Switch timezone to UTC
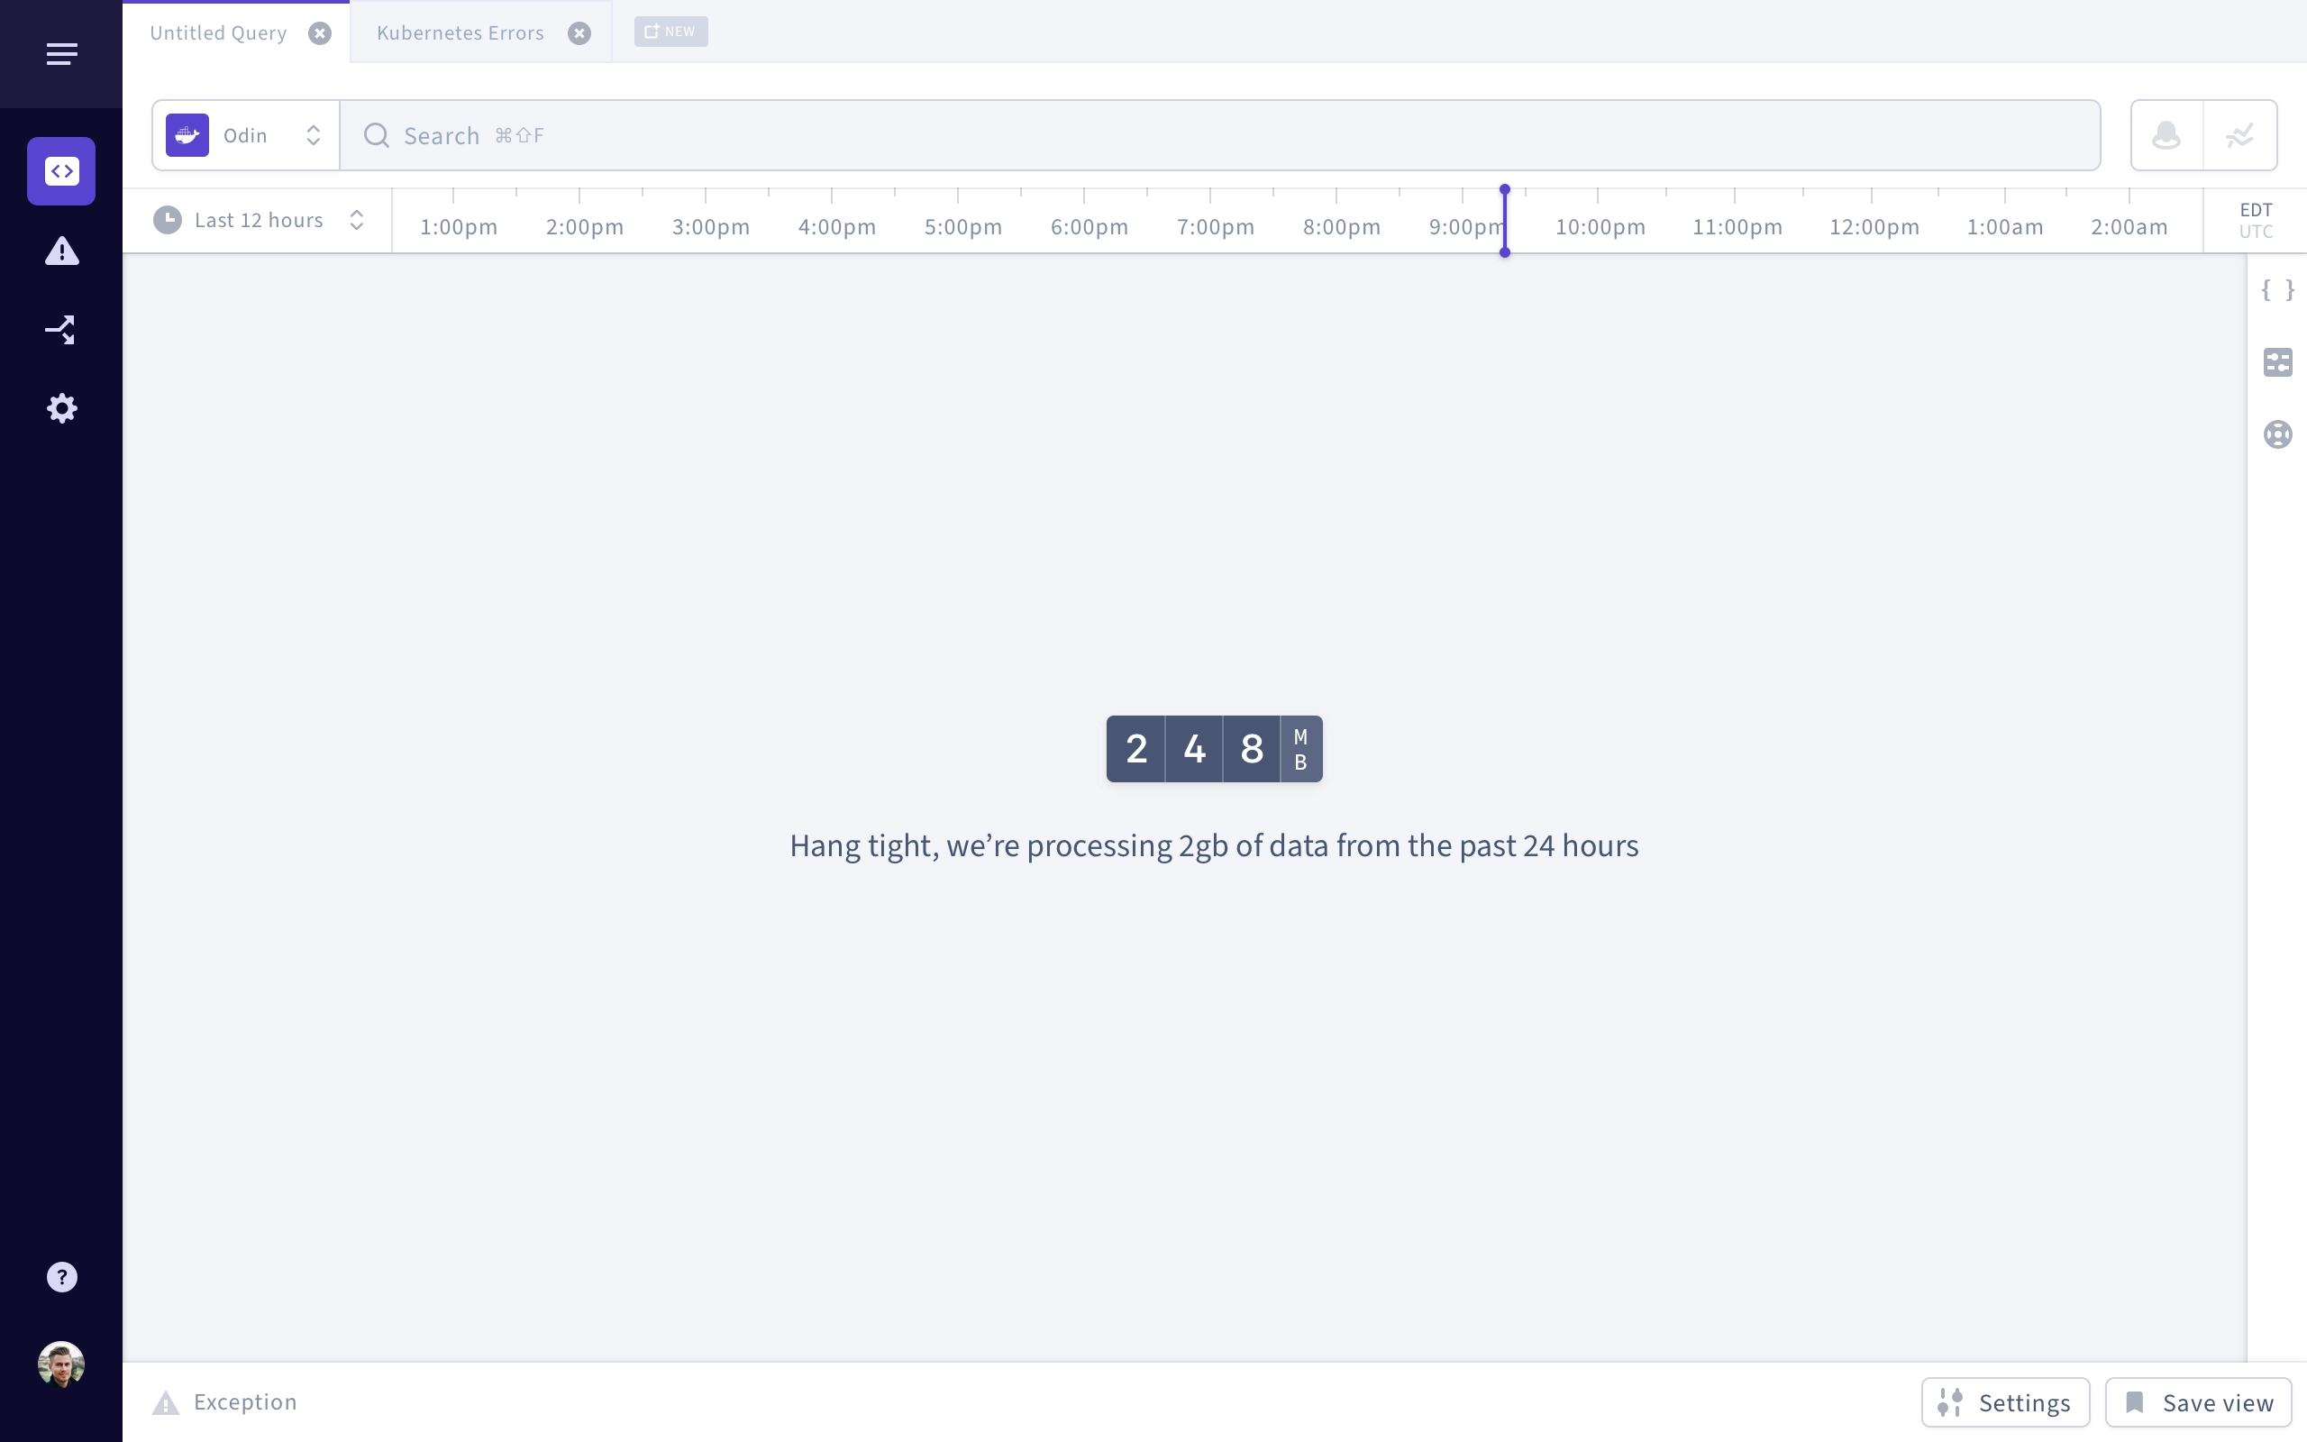This screenshot has width=2307, height=1442. pos(2256,232)
